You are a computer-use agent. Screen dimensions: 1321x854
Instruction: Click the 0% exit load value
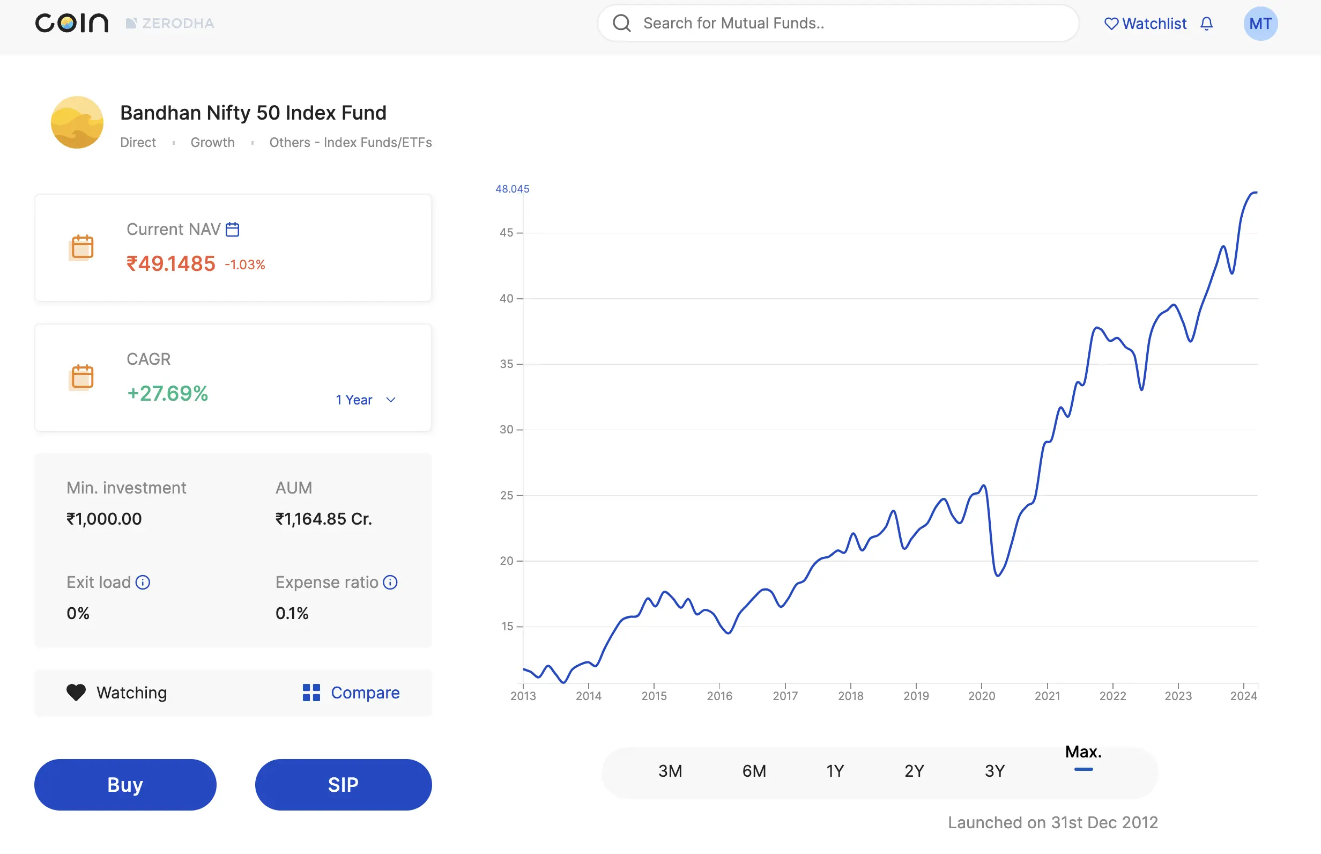[x=78, y=613]
